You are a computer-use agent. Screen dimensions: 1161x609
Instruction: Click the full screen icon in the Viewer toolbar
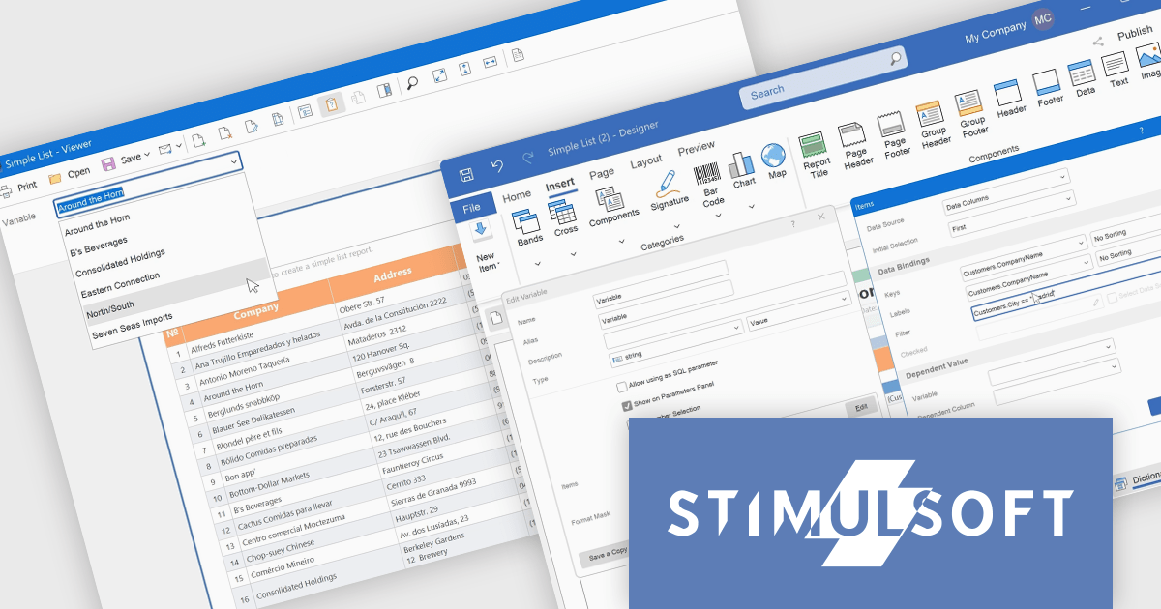439,75
